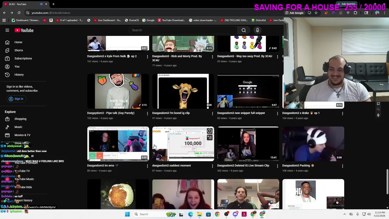
Task: Open the Dashboard / Stream bookmark
Action: [26, 20]
